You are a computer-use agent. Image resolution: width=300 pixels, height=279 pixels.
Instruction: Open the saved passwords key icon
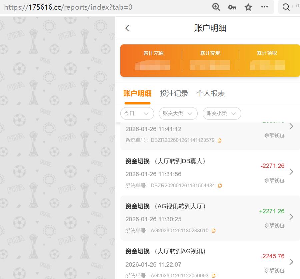pos(232,7)
